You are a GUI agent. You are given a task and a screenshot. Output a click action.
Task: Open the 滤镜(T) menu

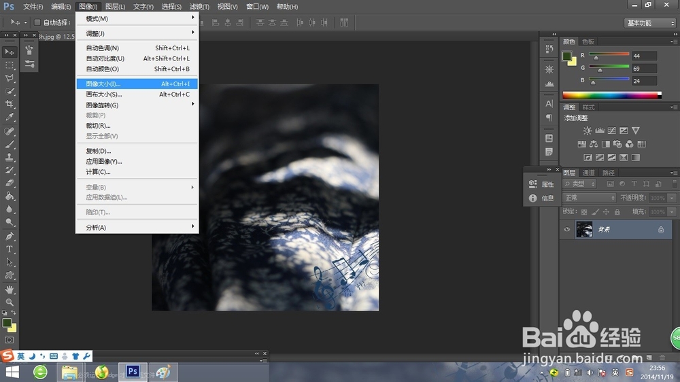point(199,7)
